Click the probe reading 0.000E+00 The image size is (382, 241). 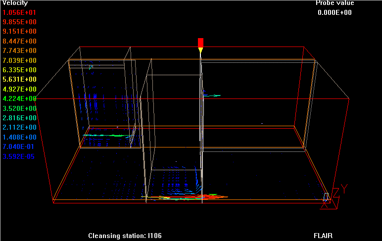334,12
